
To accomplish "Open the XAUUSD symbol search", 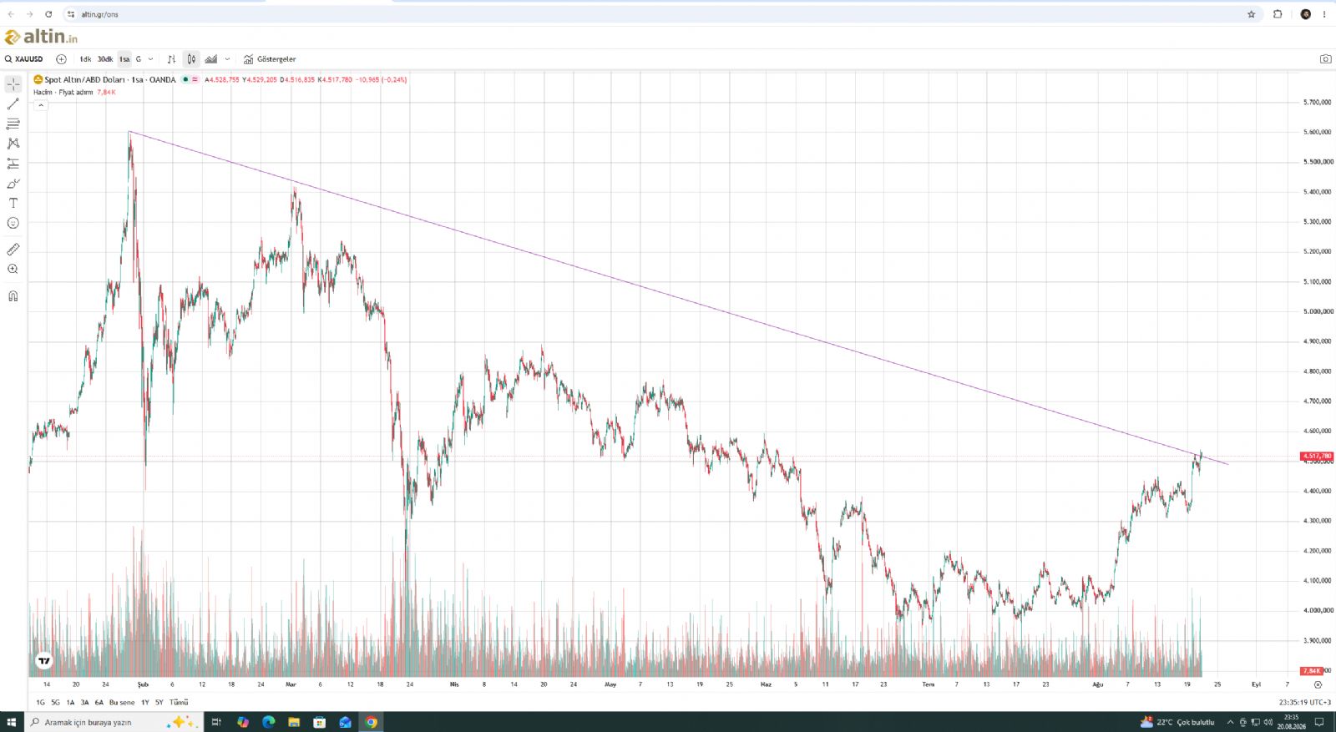I will pyautogui.click(x=24, y=59).
